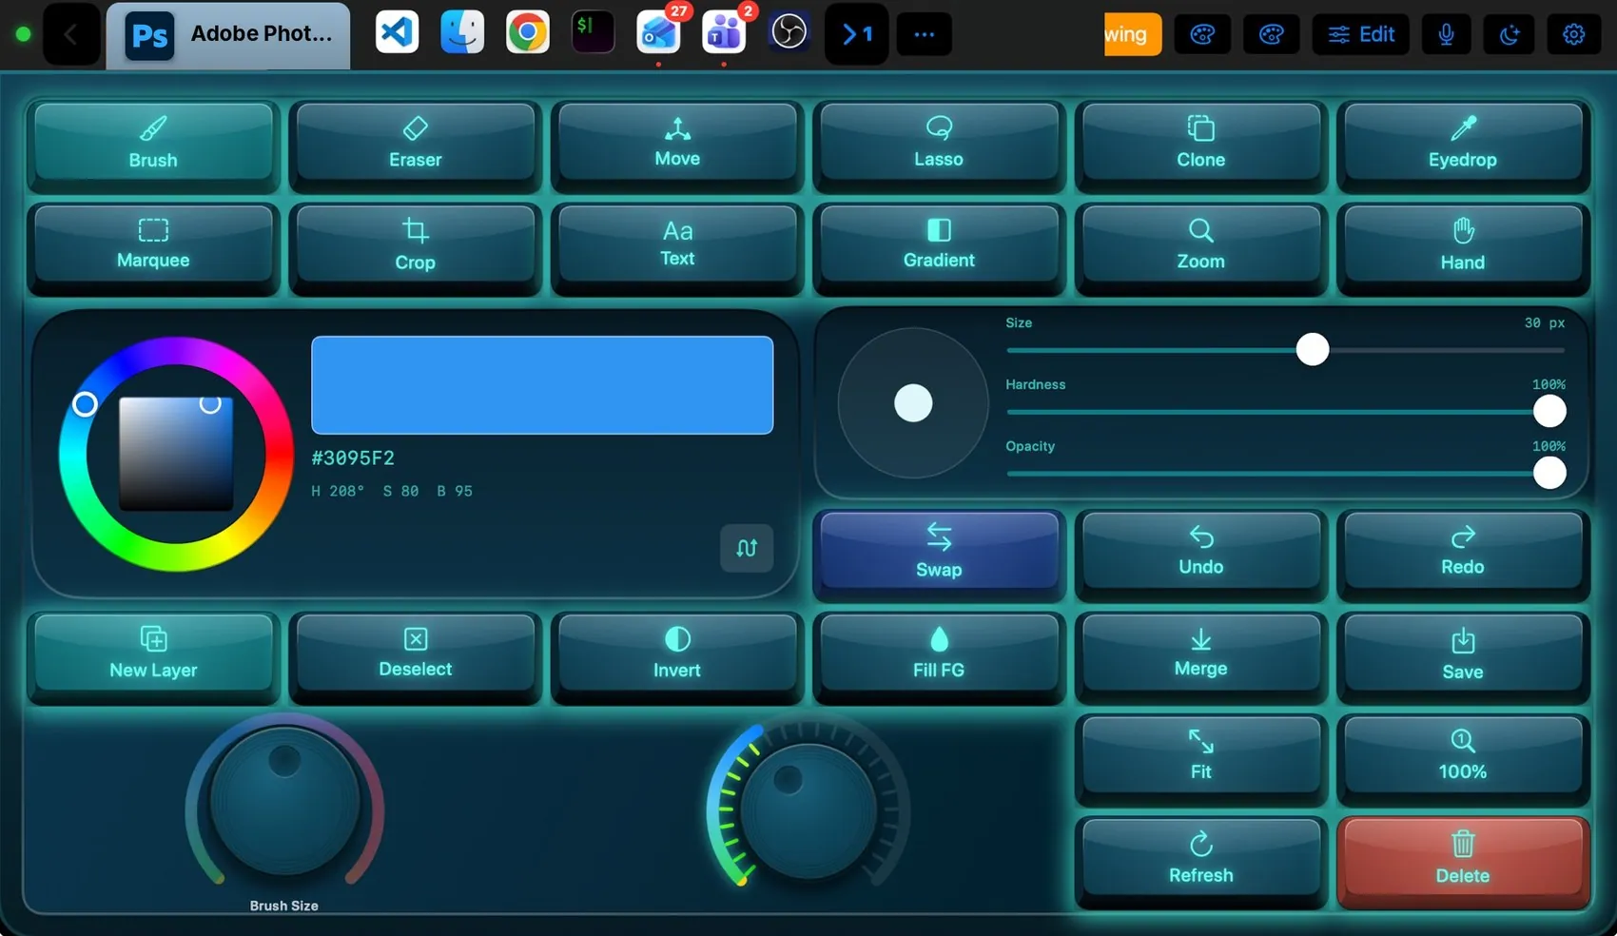1617x936 pixels.
Task: Activate the Crop tool
Action: pos(416,245)
